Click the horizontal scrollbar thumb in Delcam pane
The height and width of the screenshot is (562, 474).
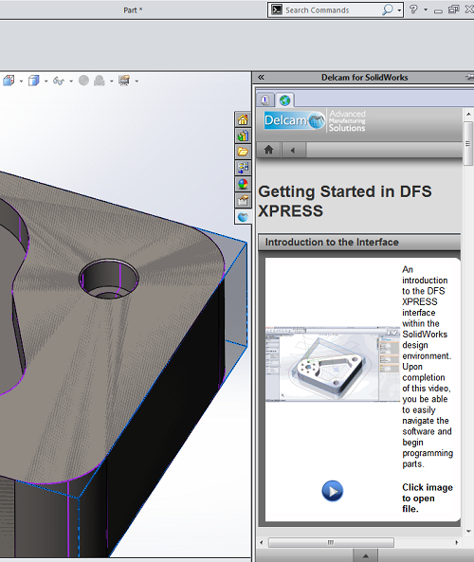331,542
